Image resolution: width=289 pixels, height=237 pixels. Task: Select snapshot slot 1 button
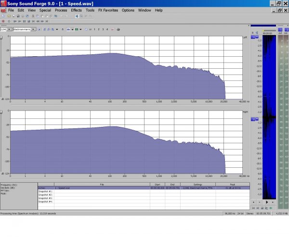point(94,29)
